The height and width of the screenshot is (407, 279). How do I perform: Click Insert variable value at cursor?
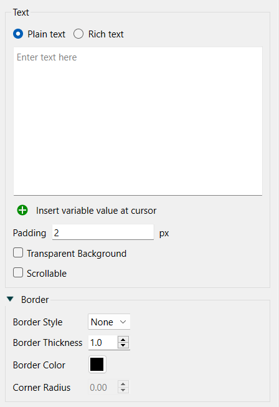point(96,211)
